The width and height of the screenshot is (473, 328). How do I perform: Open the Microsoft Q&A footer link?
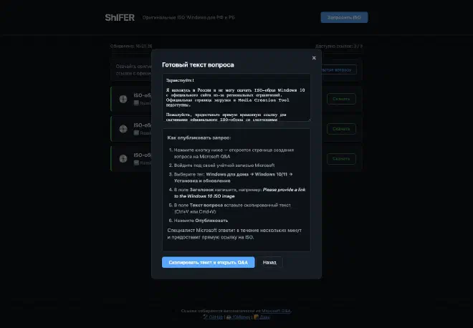click(276, 311)
